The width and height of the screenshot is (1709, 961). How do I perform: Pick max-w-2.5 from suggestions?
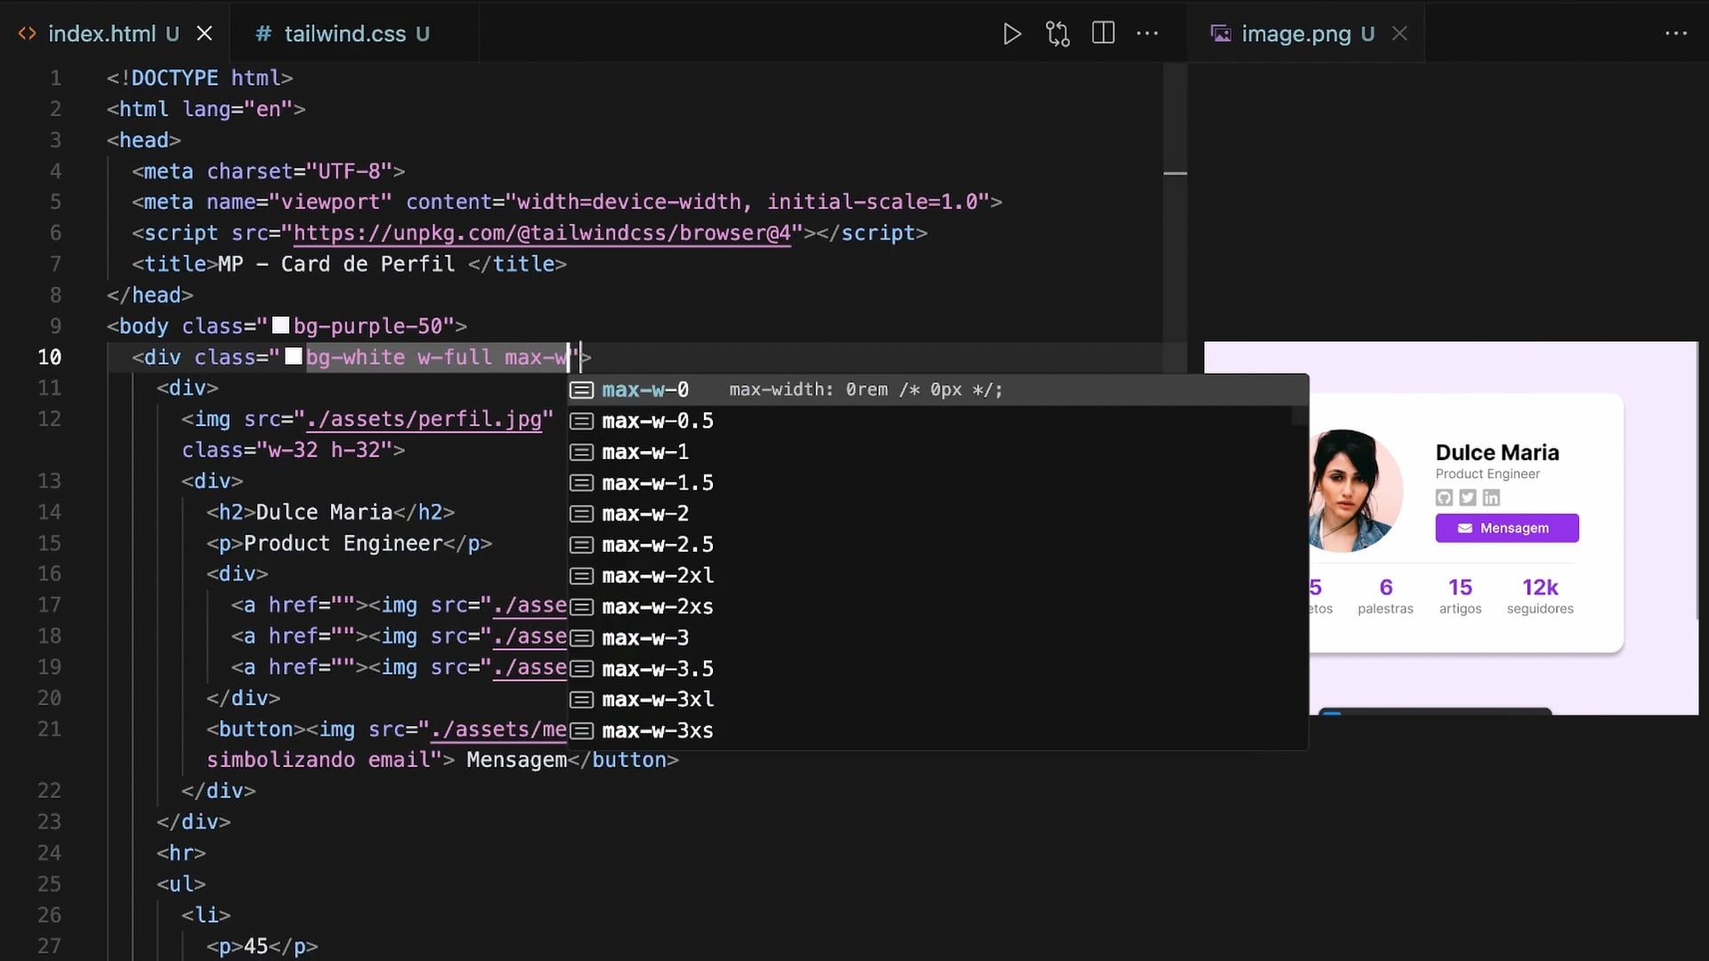(x=938, y=545)
